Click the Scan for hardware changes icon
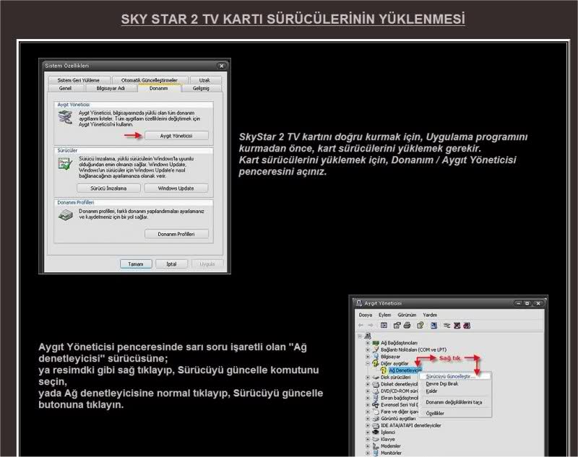Image resolution: width=578 pixels, height=457 pixels. click(446, 325)
